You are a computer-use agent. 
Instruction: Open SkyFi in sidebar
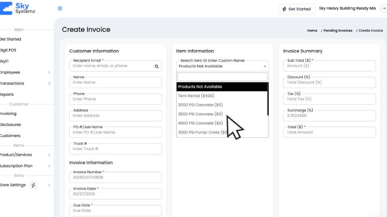[4, 61]
